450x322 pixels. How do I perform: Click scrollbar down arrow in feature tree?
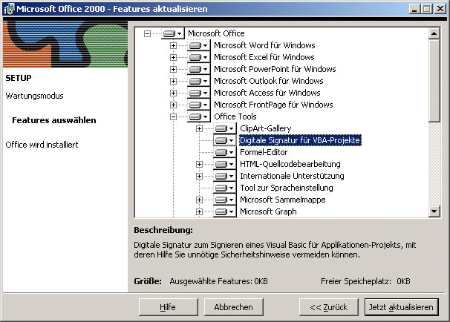coord(434,211)
